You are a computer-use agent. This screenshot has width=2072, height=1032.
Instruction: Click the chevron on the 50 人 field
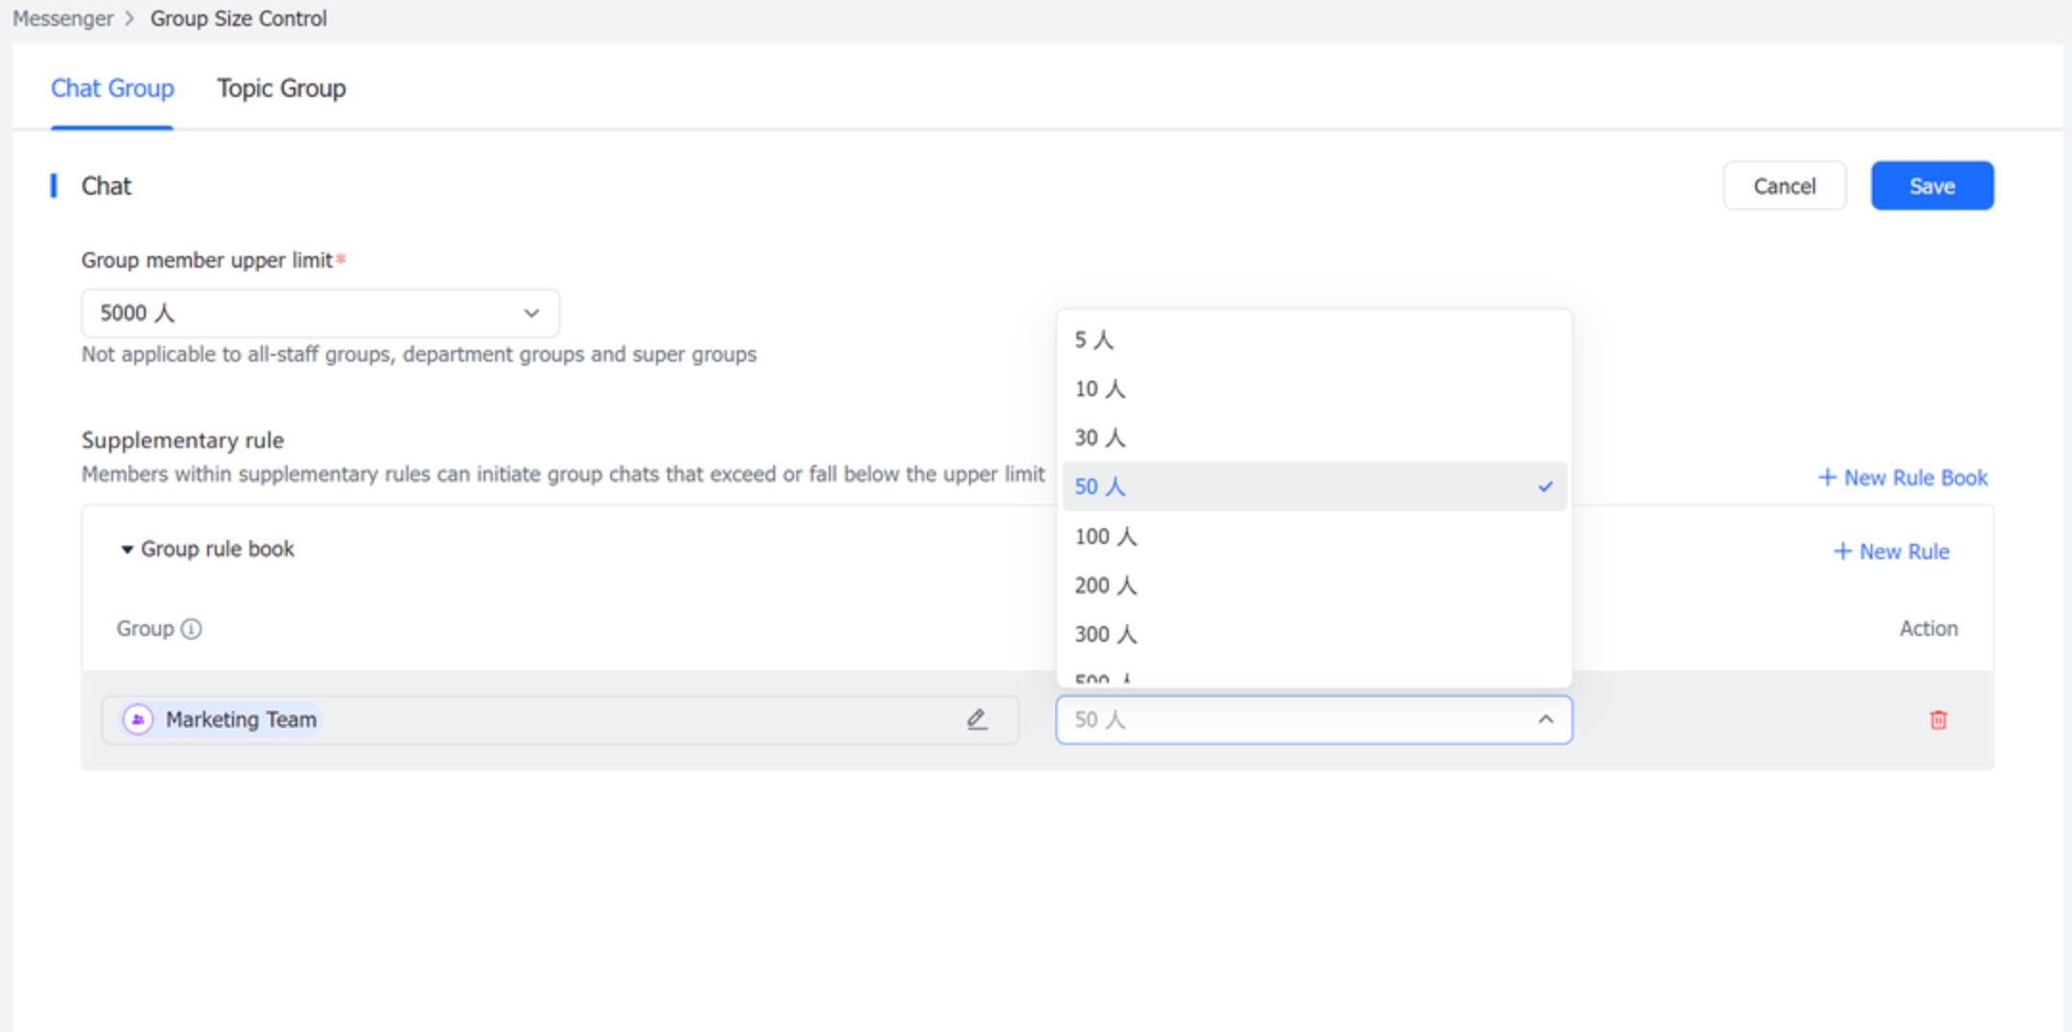click(1545, 719)
